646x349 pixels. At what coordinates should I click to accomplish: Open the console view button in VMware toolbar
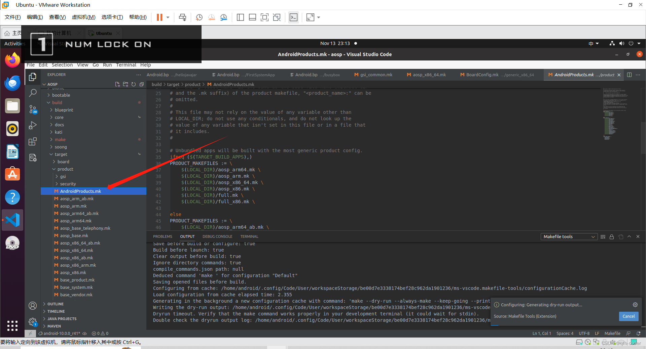(x=293, y=17)
